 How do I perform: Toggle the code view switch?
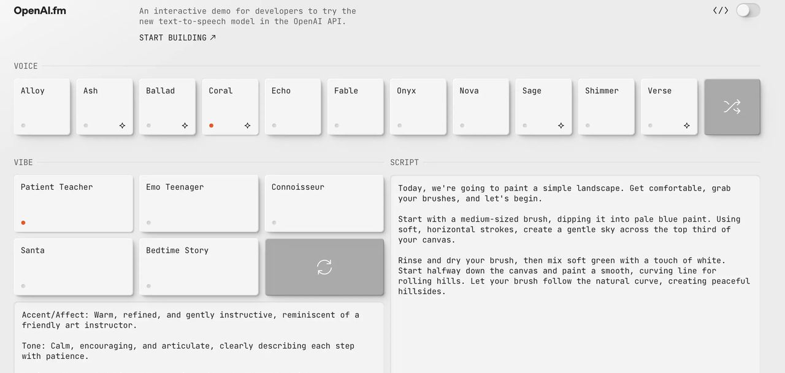point(748,10)
